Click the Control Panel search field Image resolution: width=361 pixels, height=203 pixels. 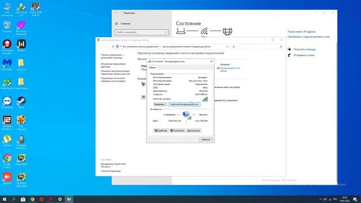point(261,47)
